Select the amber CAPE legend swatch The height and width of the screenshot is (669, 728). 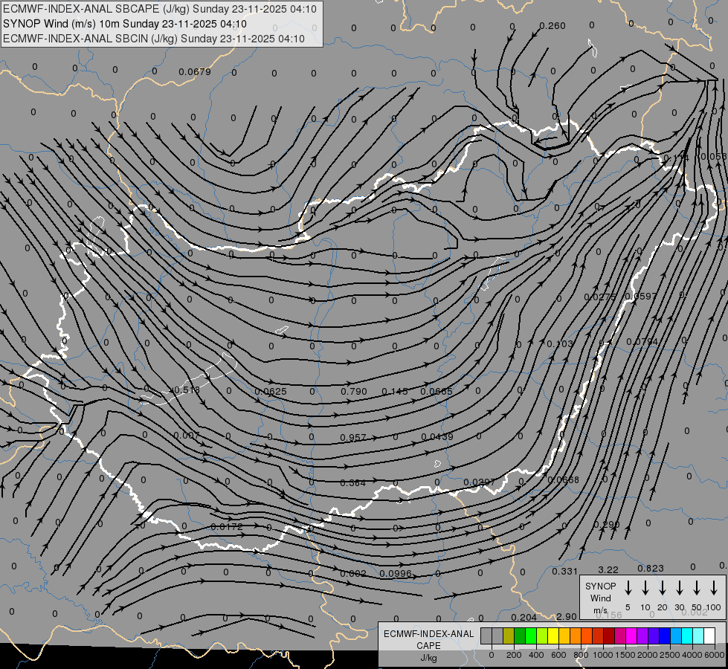tap(564, 636)
